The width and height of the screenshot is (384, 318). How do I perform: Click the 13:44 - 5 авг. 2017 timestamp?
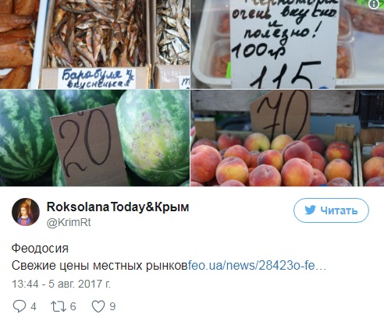coord(61,284)
